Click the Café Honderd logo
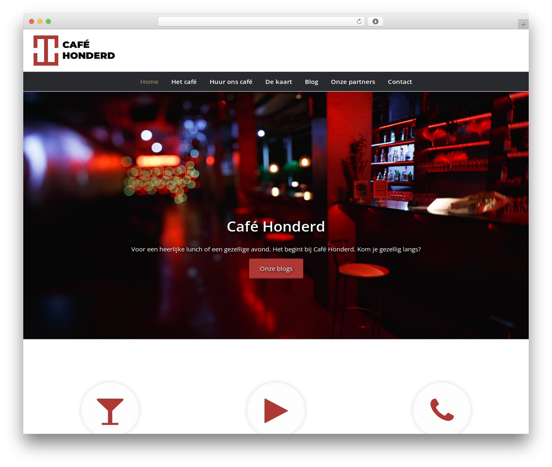The image size is (552, 467). 74,50
